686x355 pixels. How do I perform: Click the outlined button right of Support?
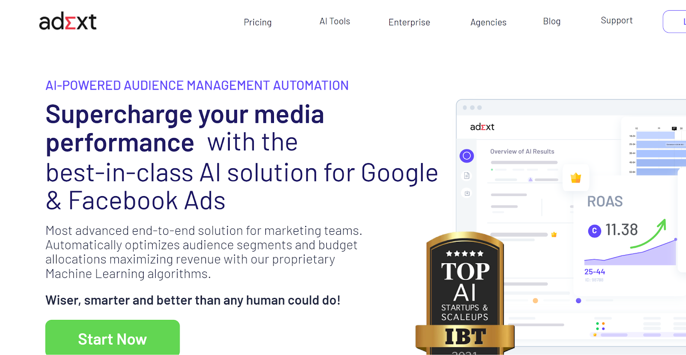(x=674, y=21)
